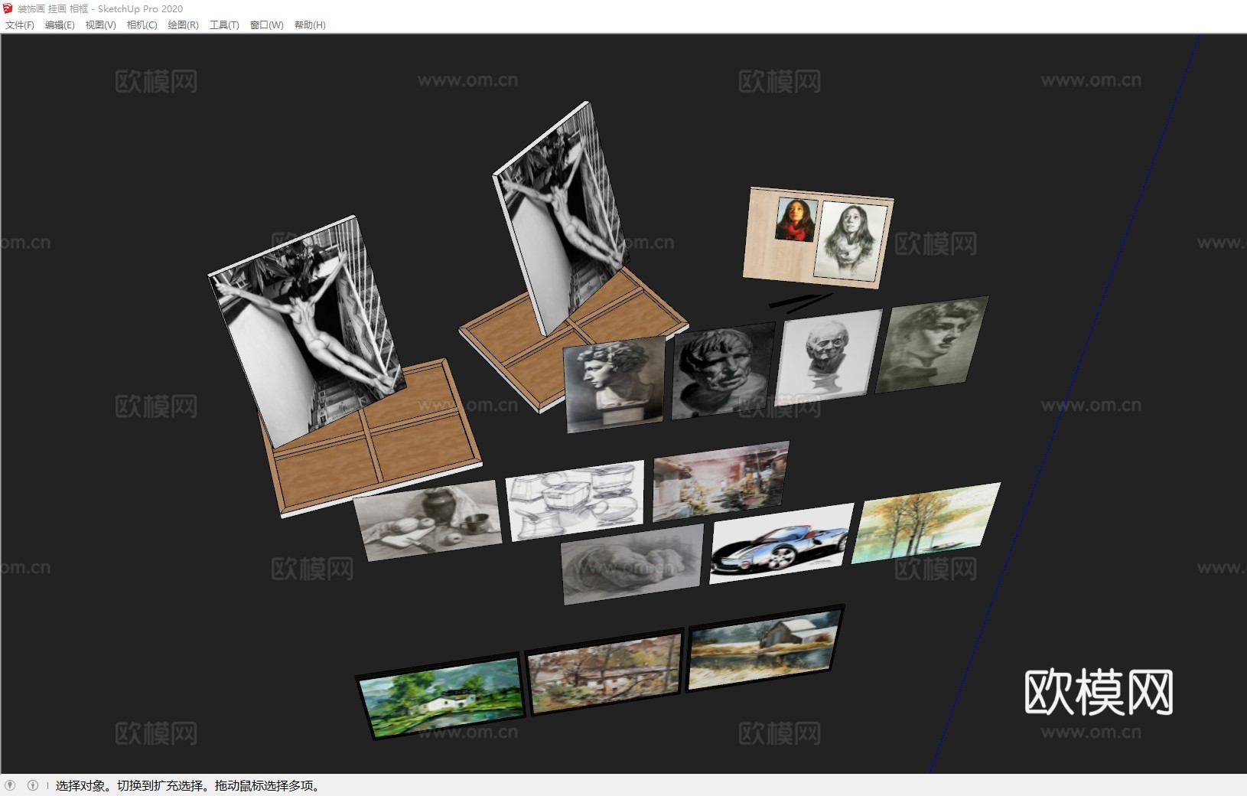Image resolution: width=1247 pixels, height=796 pixels.
Task: Select the framed autumn village painting
Action: pyautogui.click(x=604, y=673)
